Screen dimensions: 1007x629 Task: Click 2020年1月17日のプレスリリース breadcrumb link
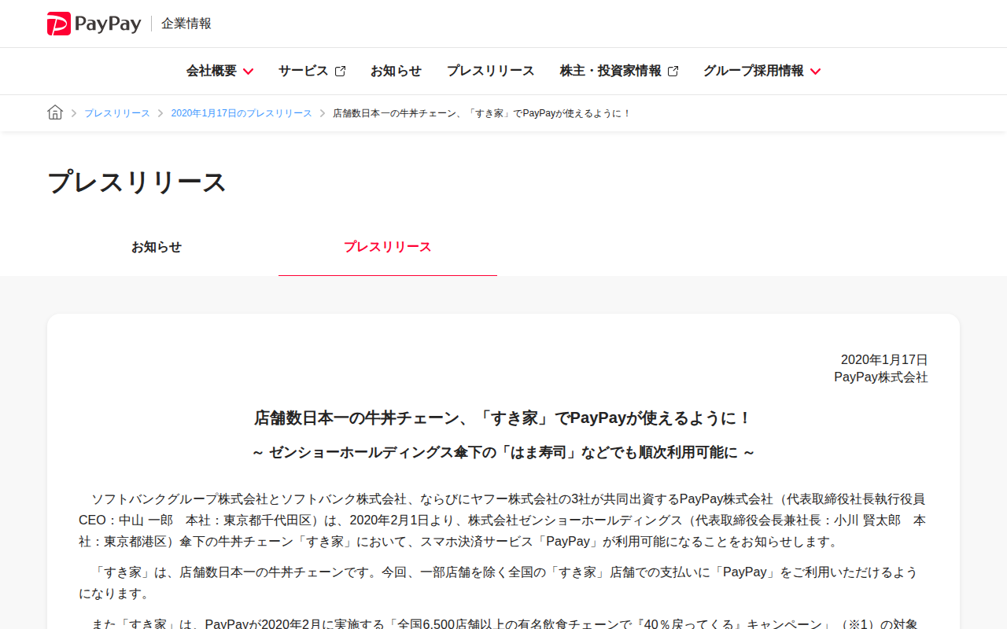pyautogui.click(x=242, y=113)
